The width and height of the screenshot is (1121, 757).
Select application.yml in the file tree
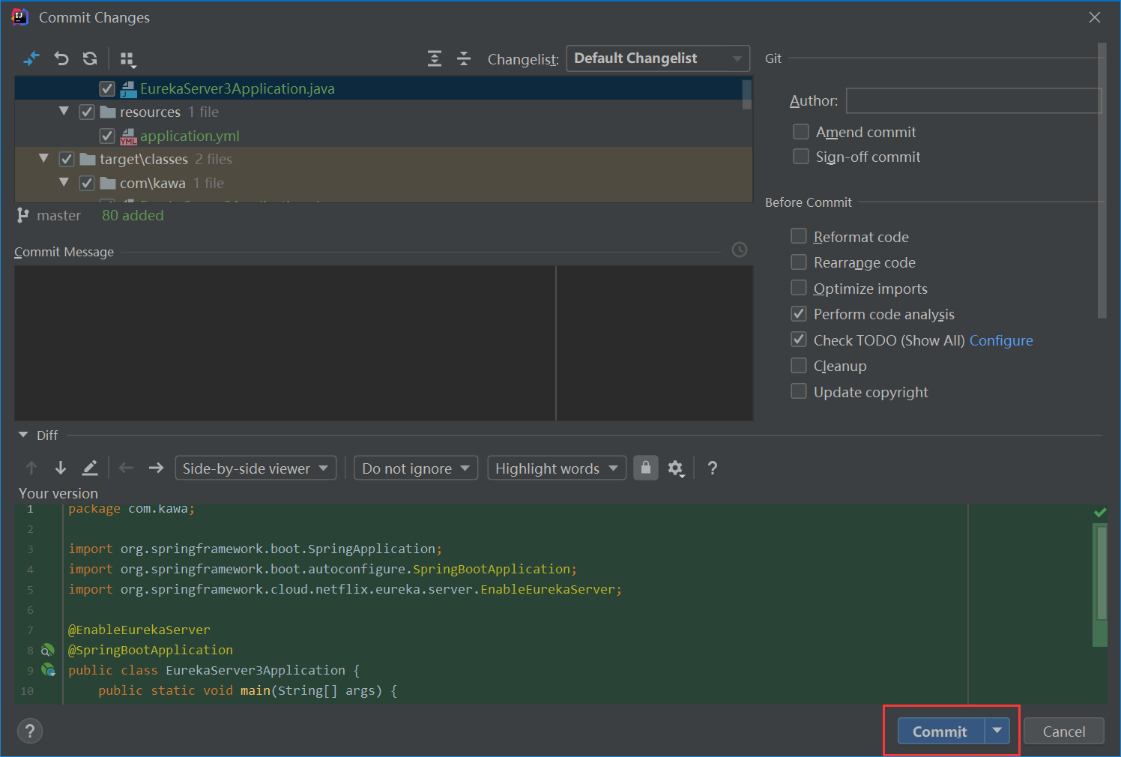190,136
